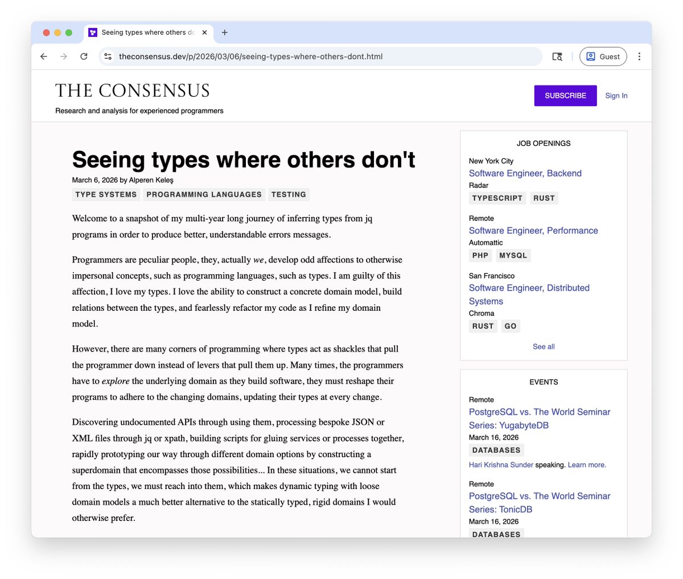
Task: Click the tab favicon for The Consensus
Action: [x=93, y=32]
